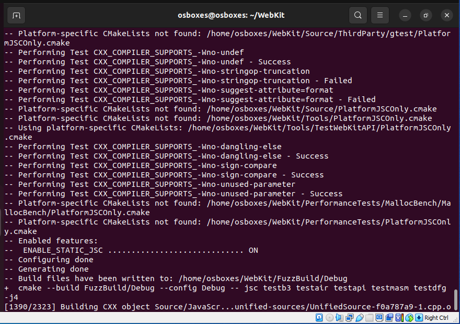Click the VirtualBox network adapters icon

[349, 318]
